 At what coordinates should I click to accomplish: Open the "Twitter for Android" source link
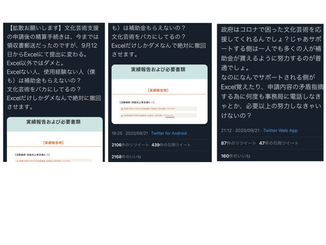169,133
